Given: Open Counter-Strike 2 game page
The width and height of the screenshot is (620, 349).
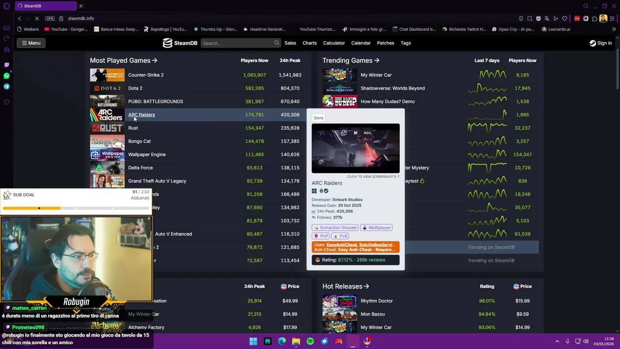Looking at the screenshot, I should pyautogui.click(x=146, y=75).
